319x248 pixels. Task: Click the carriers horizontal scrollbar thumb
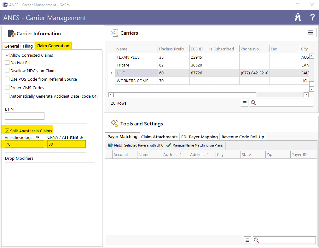[x=185, y=95]
